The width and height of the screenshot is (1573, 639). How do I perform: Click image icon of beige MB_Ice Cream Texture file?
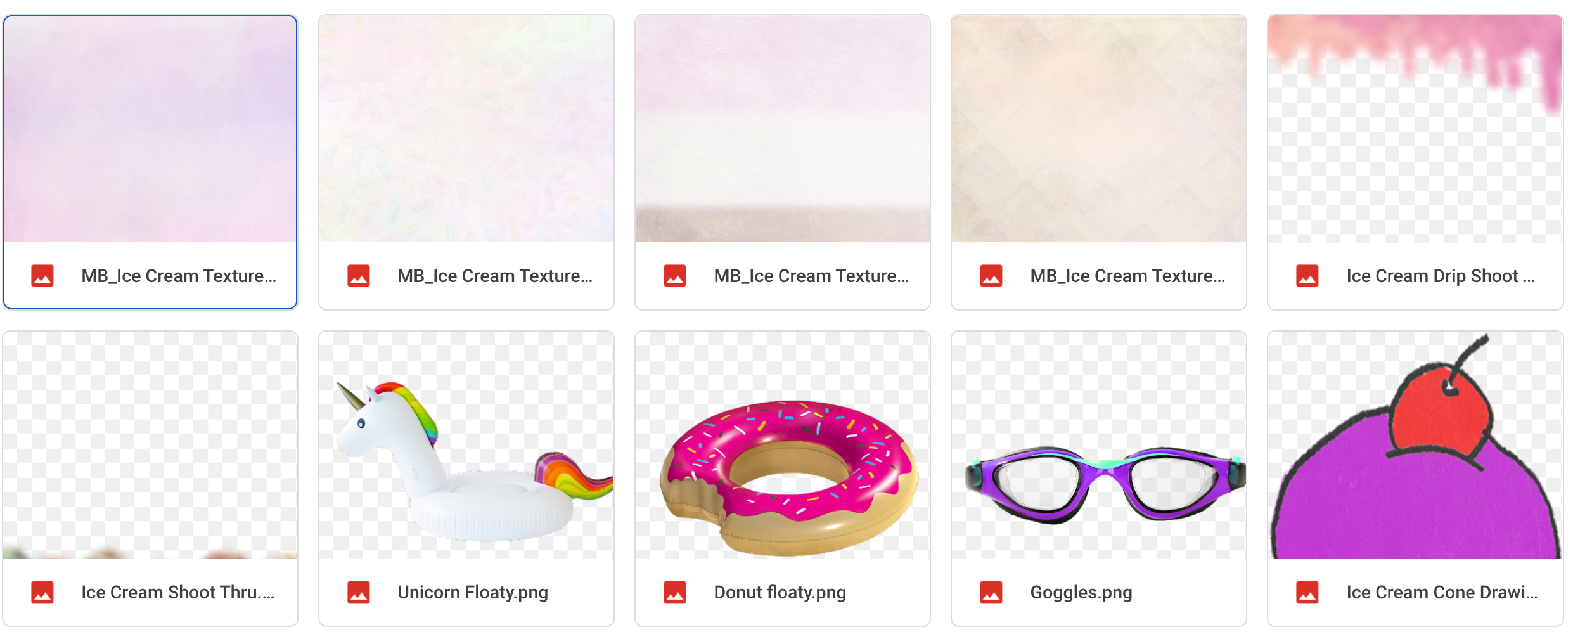click(991, 276)
